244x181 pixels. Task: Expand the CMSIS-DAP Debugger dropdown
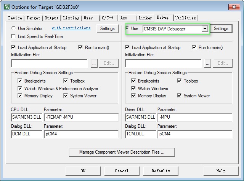pos(205,29)
